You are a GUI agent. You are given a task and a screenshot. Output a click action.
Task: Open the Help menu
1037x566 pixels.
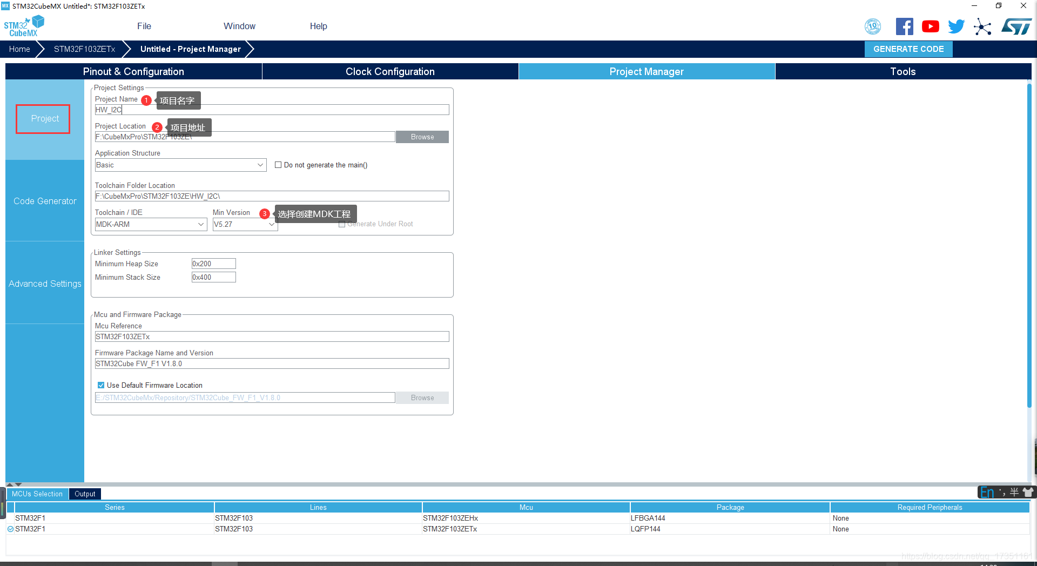pyautogui.click(x=319, y=26)
